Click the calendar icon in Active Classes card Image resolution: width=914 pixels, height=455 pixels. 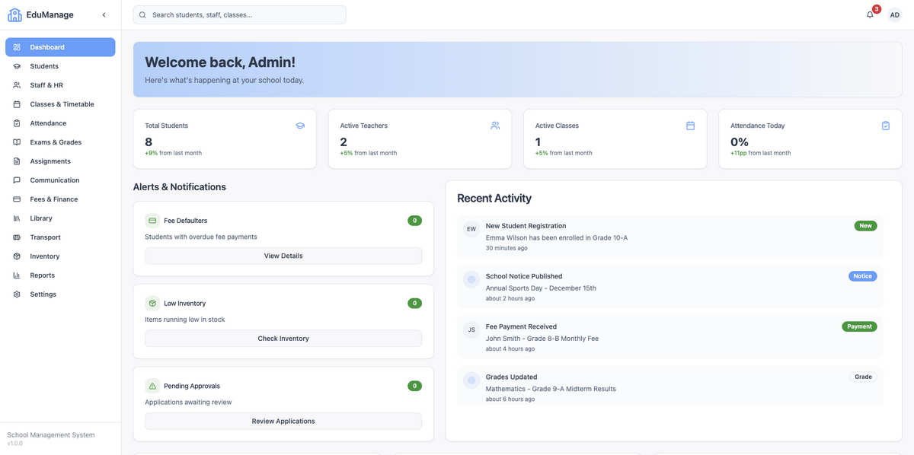(x=690, y=126)
